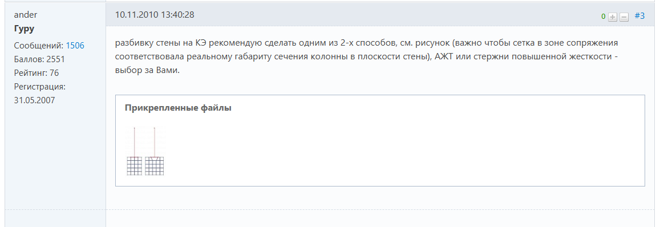Image resolution: width=660 pixels, height=227 pixels.
Task: Click the post timestamp 10.11.2010 13:40:28
Action: [x=155, y=15]
